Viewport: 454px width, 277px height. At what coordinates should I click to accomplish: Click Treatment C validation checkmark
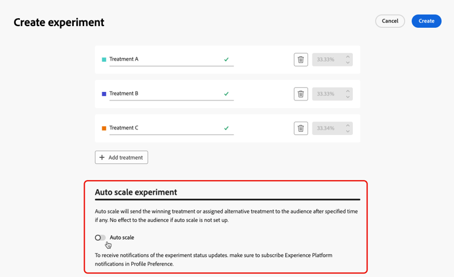[x=226, y=128]
